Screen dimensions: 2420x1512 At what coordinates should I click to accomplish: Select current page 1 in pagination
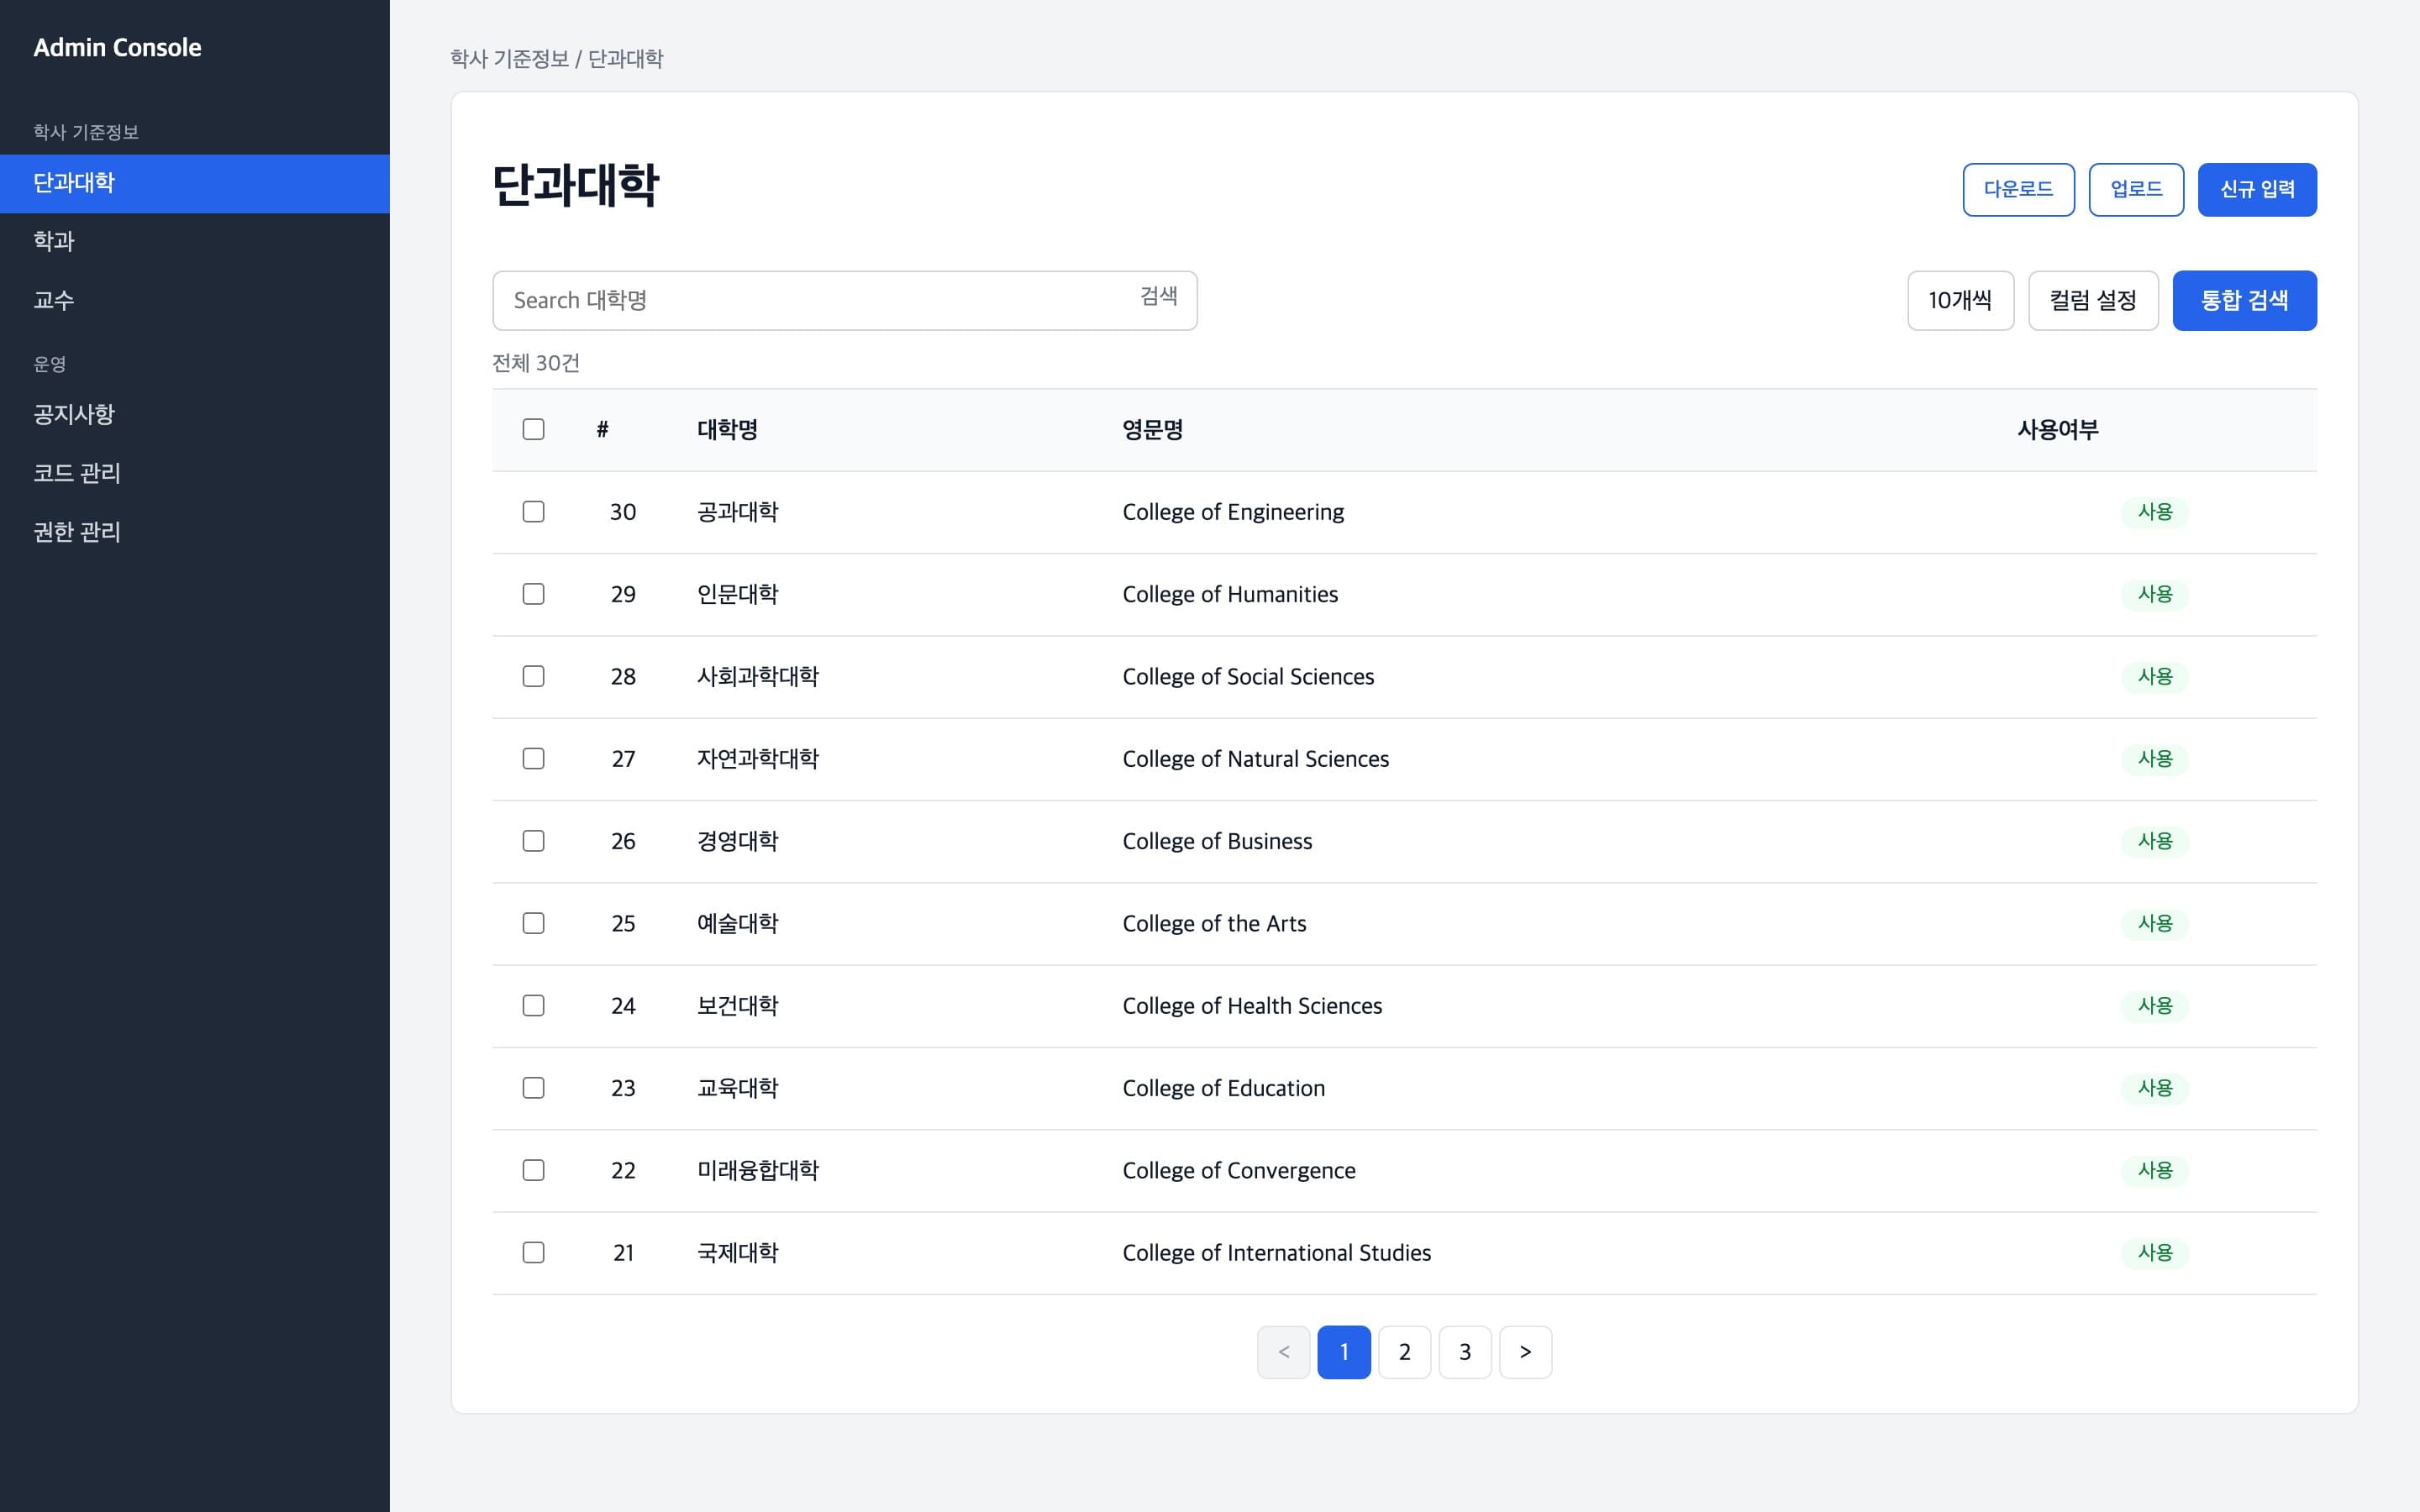pyautogui.click(x=1344, y=1352)
